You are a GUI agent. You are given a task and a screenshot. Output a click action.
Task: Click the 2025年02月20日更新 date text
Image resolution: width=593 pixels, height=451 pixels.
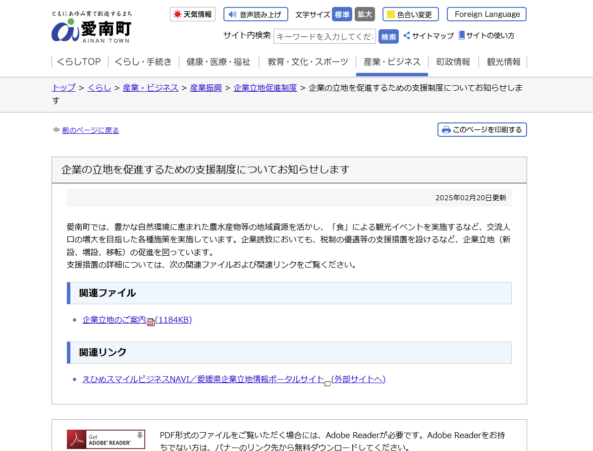[471, 198]
